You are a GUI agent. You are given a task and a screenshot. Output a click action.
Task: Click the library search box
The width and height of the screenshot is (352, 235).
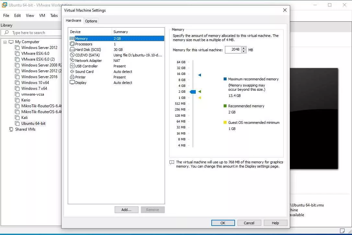31,32
